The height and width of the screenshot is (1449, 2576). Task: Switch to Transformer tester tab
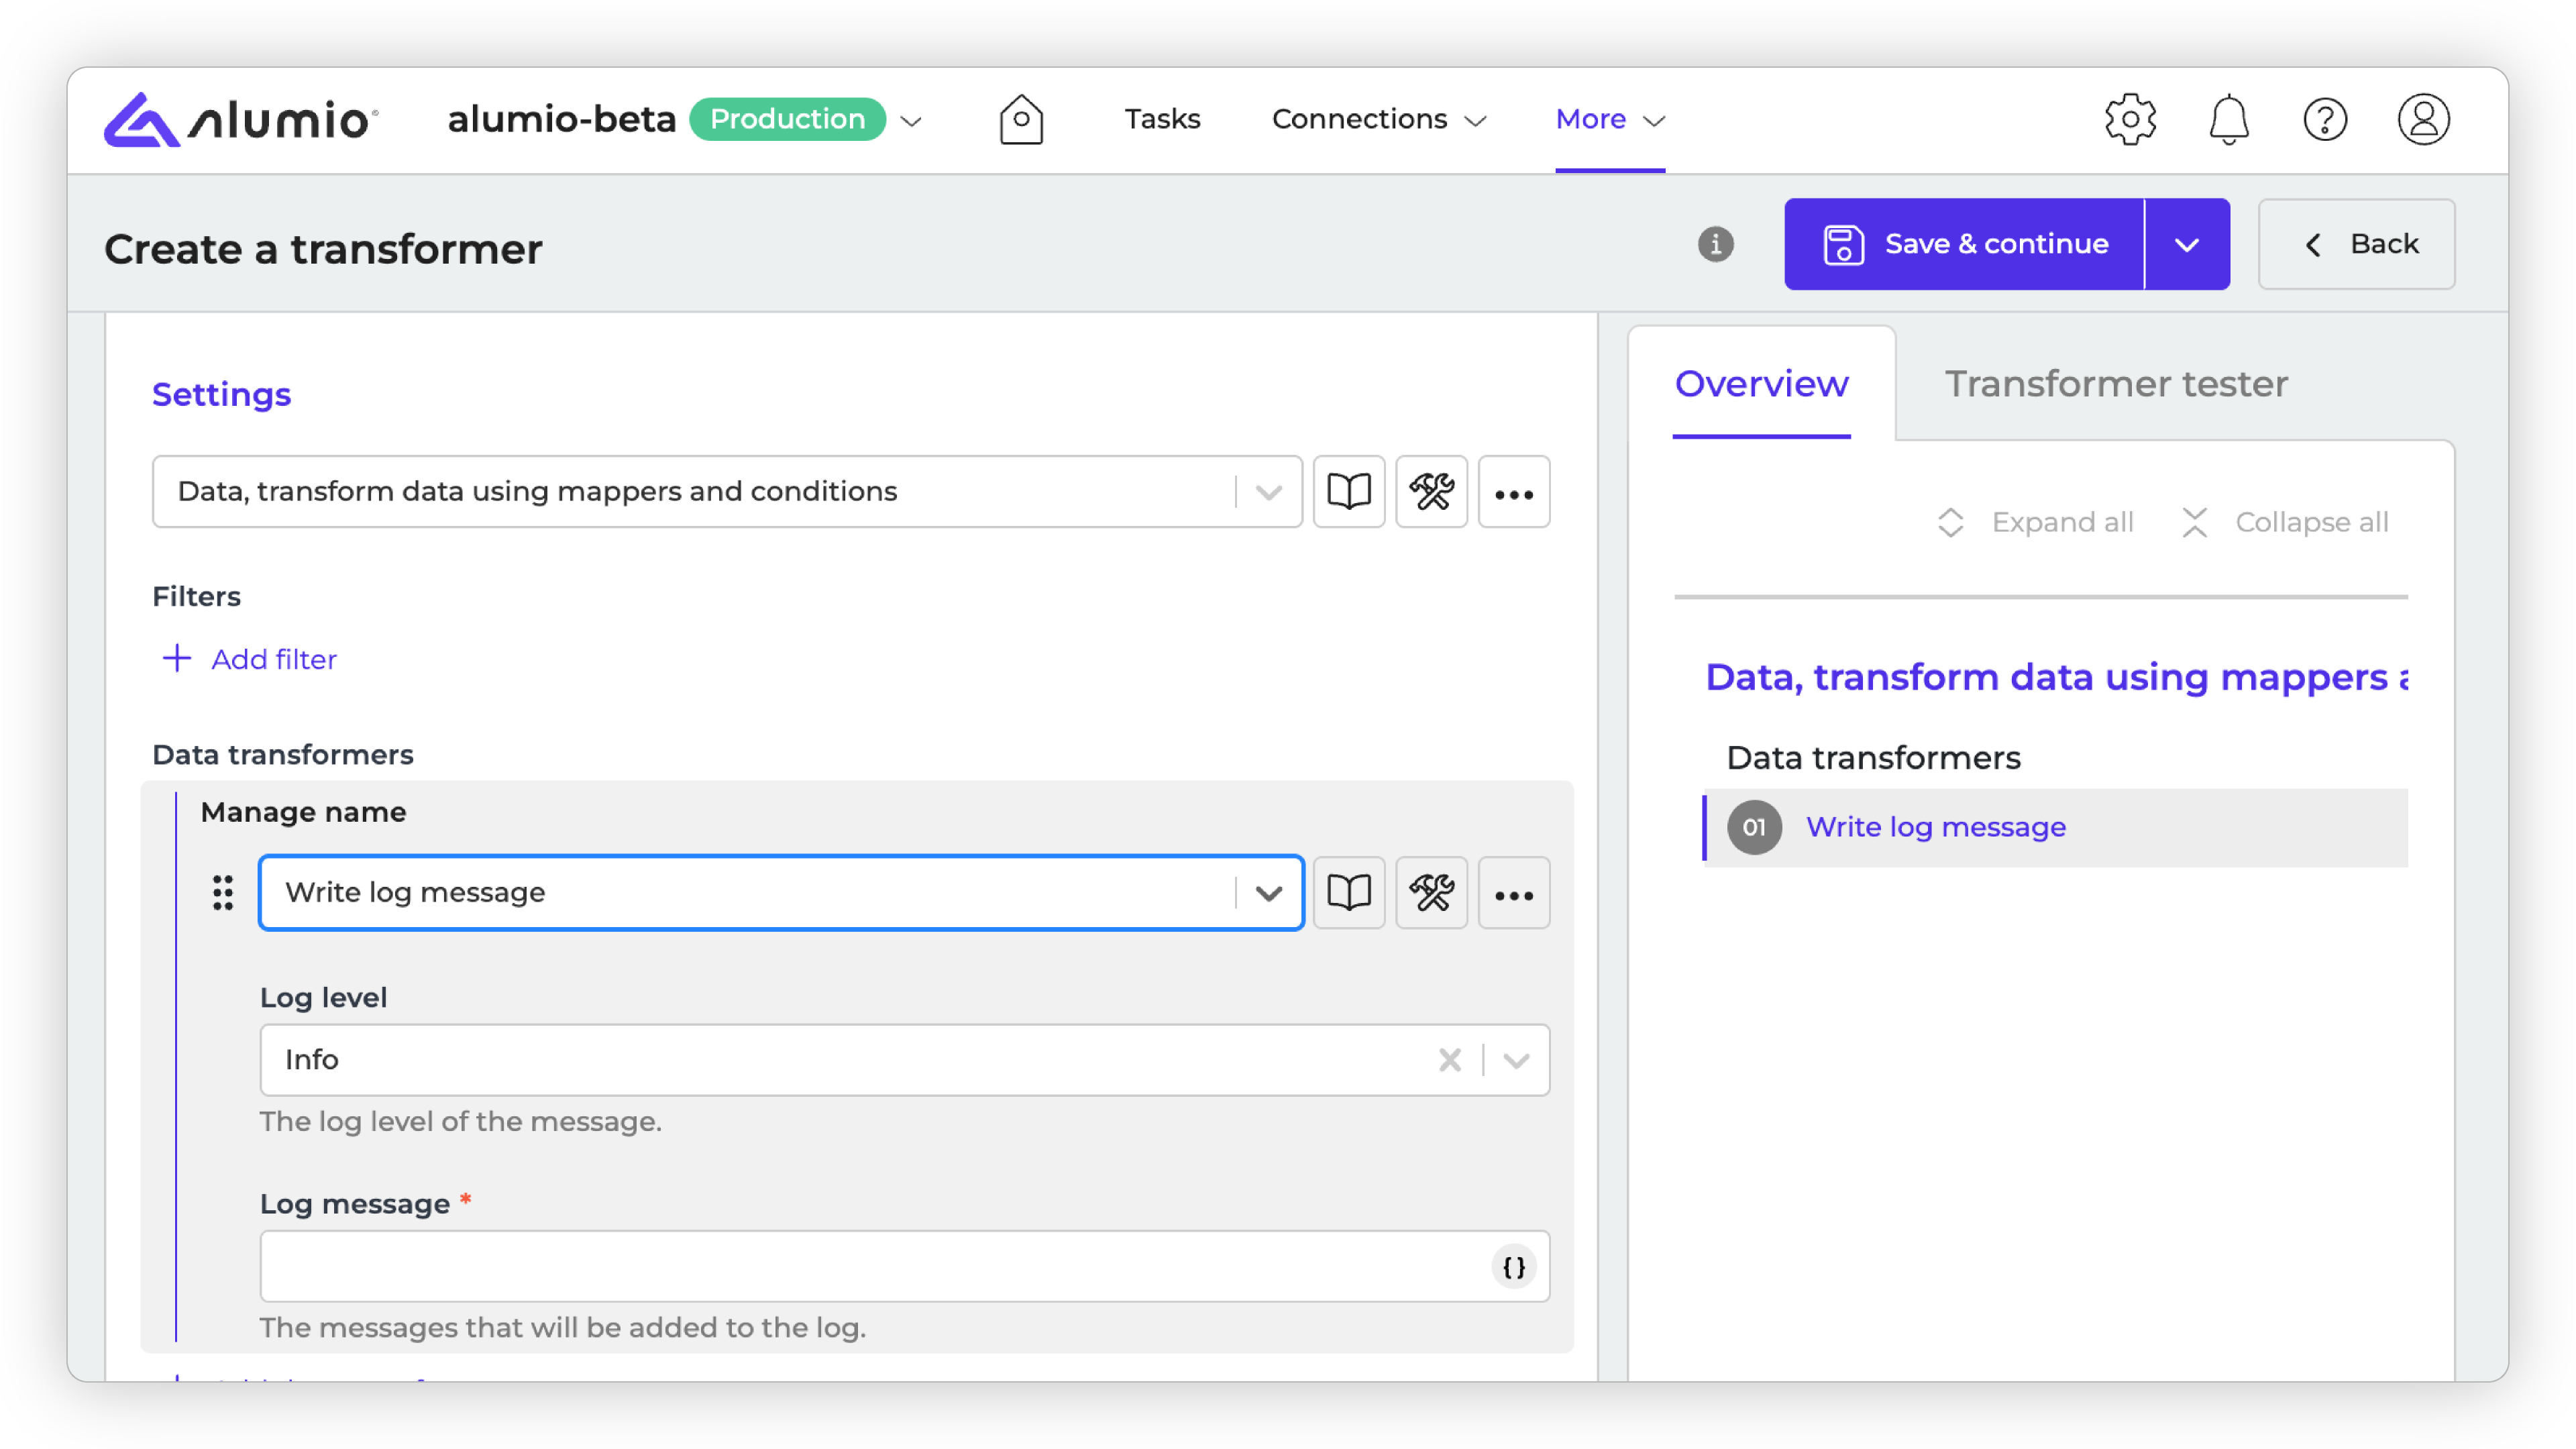tap(2115, 384)
